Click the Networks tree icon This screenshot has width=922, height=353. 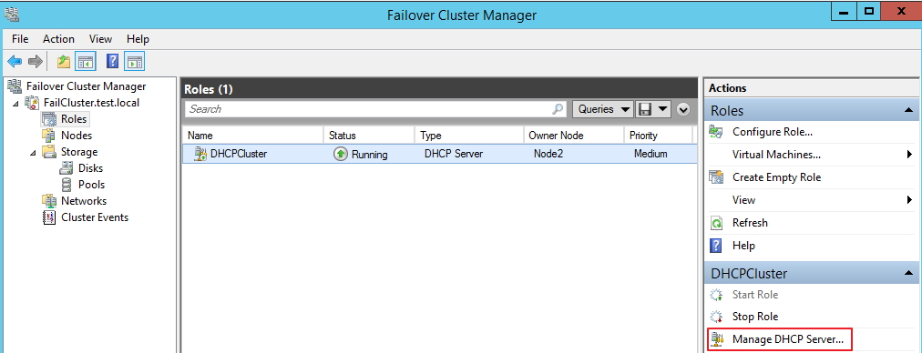49,201
